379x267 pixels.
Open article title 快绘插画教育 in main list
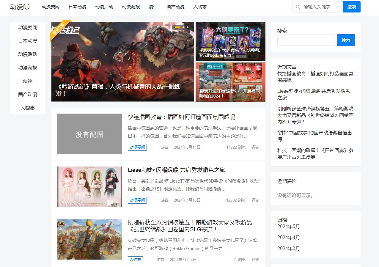pos(181,117)
